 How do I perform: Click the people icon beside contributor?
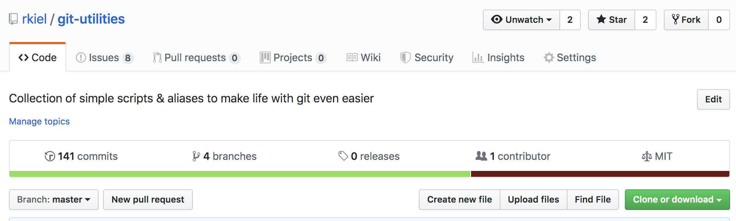[481, 156]
